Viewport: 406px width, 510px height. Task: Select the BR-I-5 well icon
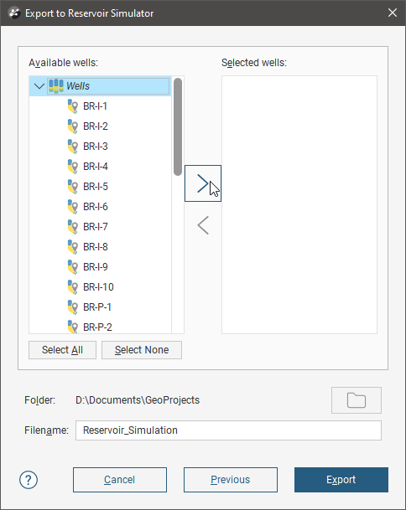[x=73, y=187]
